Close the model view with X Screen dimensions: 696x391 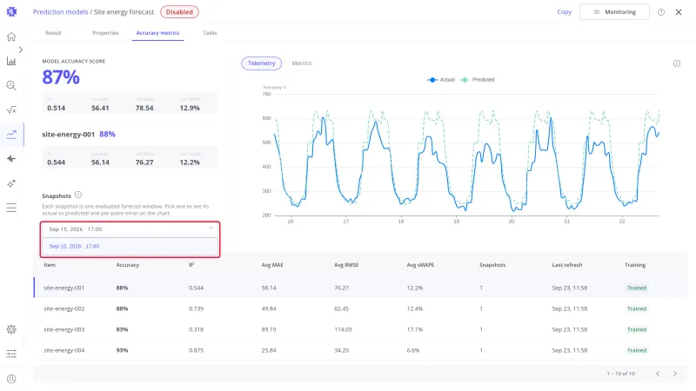click(x=679, y=12)
